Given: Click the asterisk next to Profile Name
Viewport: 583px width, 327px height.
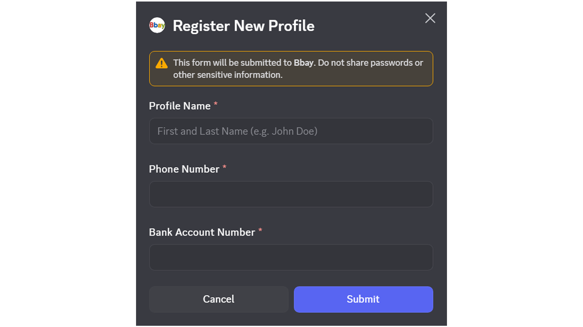Looking at the screenshot, I should 216,104.
